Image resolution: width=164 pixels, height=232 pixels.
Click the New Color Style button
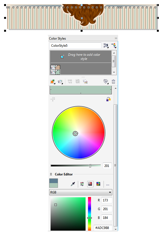[x=52, y=81]
